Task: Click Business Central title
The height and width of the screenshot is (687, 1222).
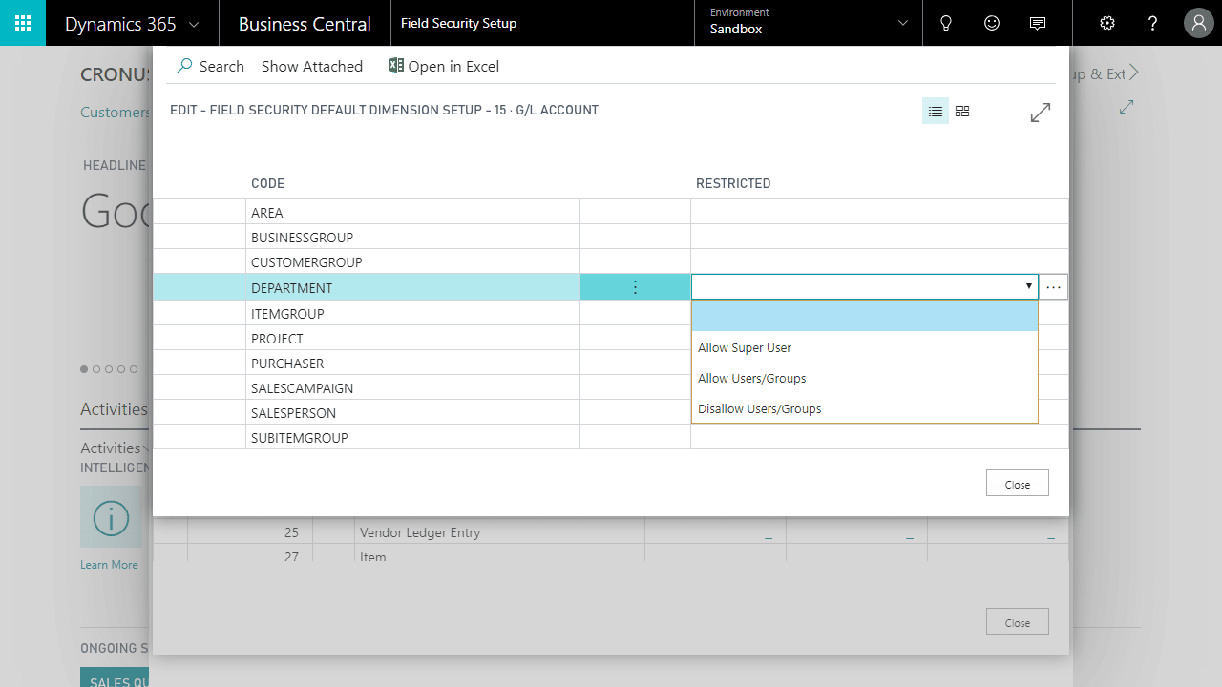Action: pyautogui.click(x=305, y=24)
